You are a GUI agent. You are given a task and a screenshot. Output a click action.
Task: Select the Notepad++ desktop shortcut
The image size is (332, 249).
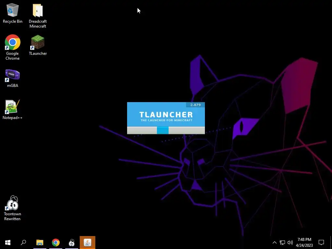pyautogui.click(x=13, y=110)
